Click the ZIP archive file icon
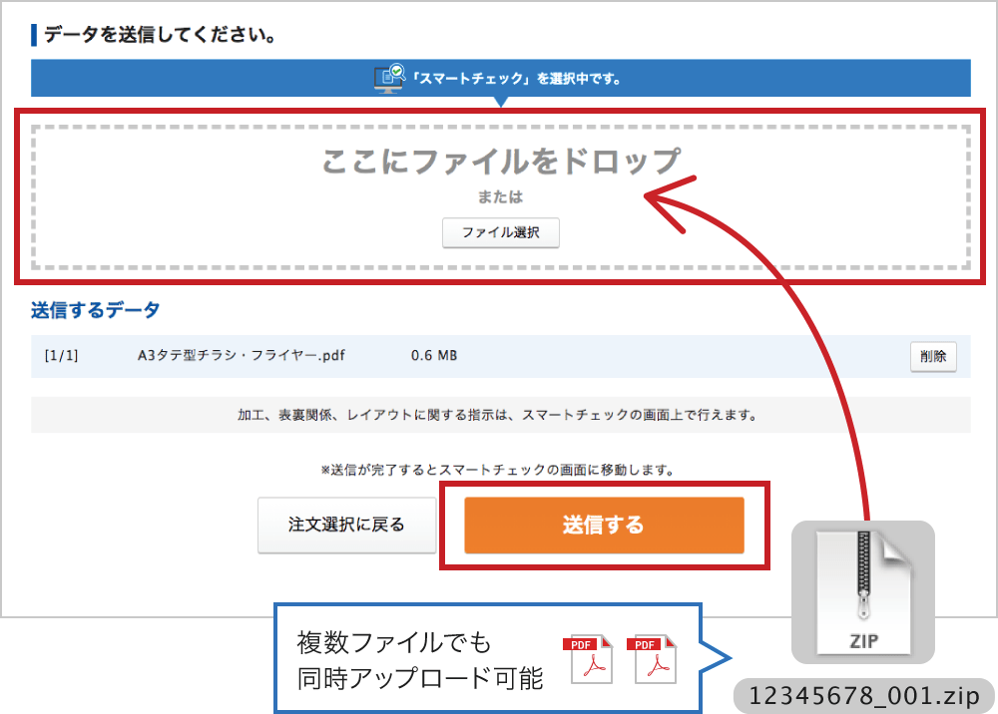The height and width of the screenshot is (714, 998). coord(862,591)
